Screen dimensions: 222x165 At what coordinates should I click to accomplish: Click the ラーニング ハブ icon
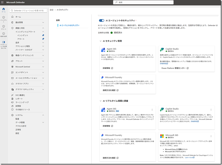pyautogui.click(x=12, y=102)
